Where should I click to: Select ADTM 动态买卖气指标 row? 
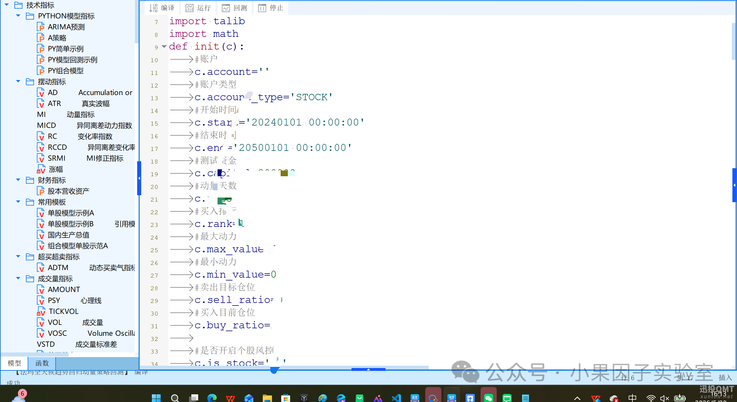pyautogui.click(x=86, y=268)
